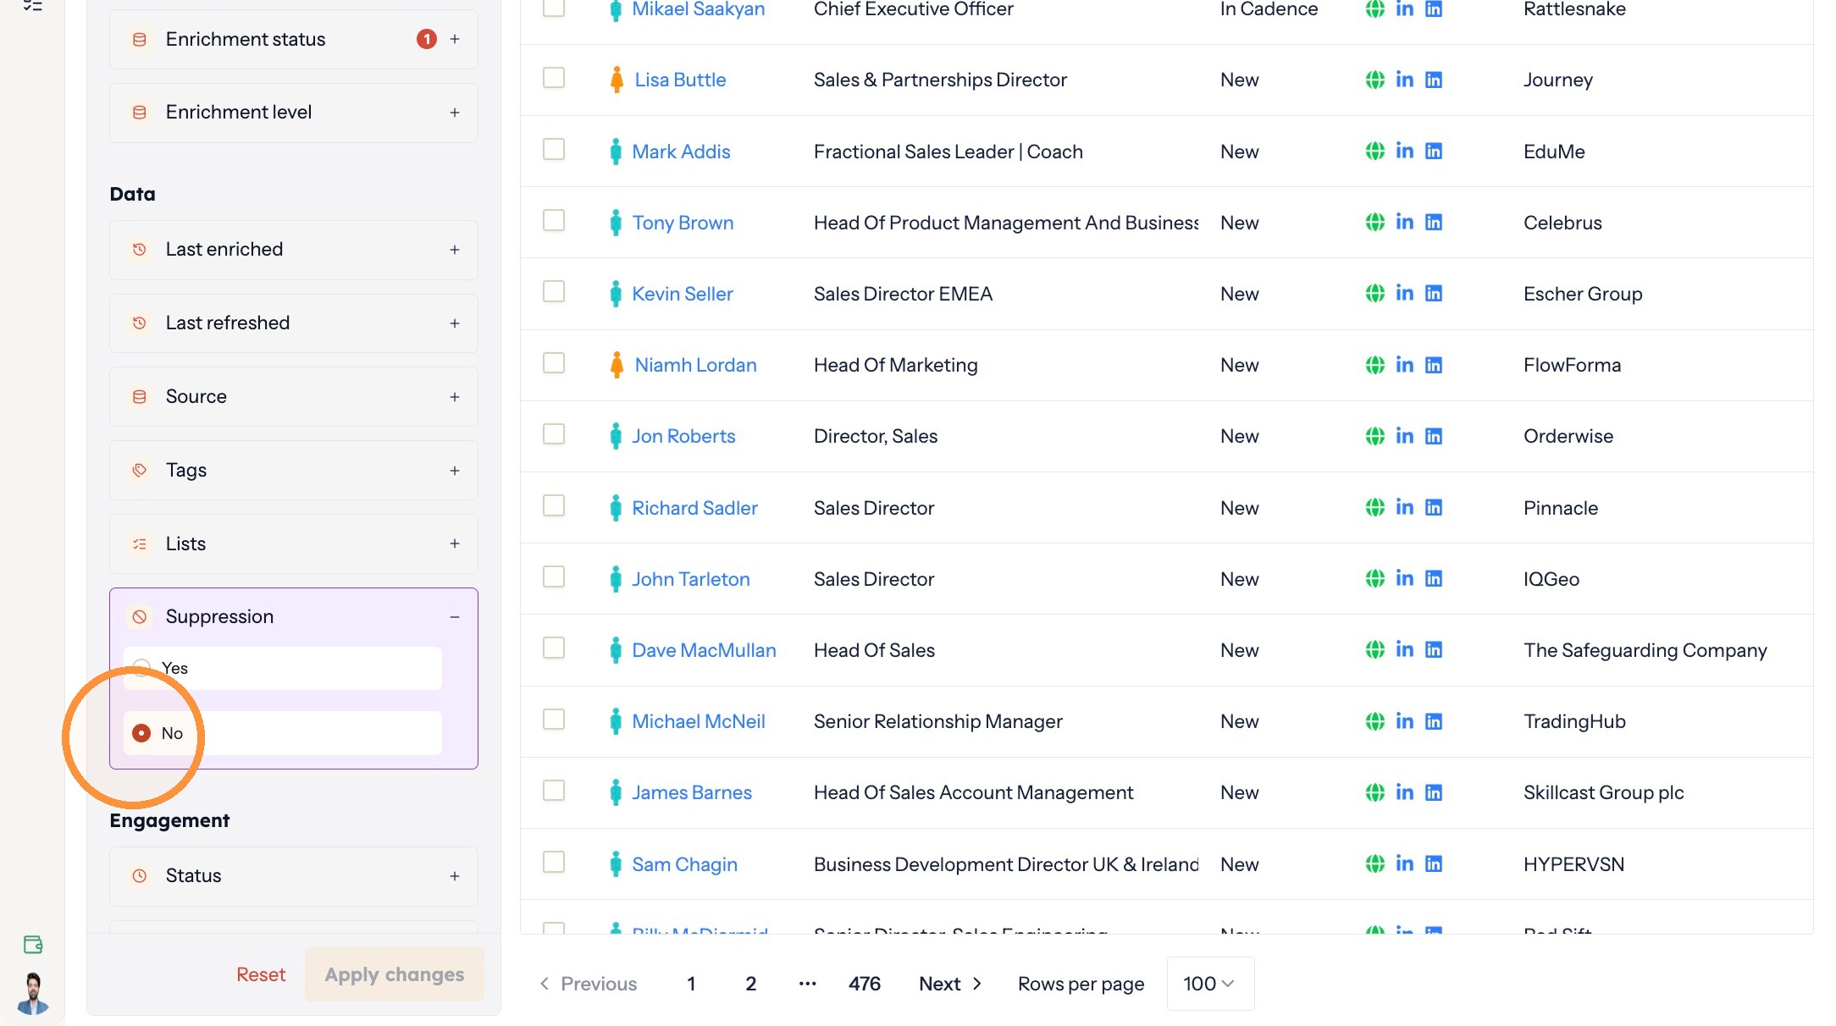
Task: Tick the checkbox for Sam Chagin
Action: [x=554, y=863]
